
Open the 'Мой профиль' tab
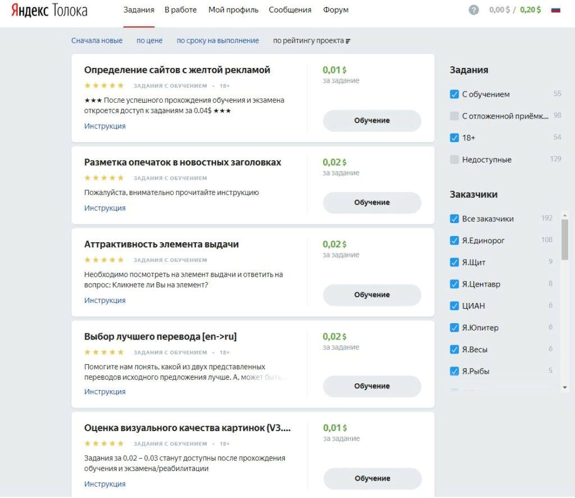point(233,10)
